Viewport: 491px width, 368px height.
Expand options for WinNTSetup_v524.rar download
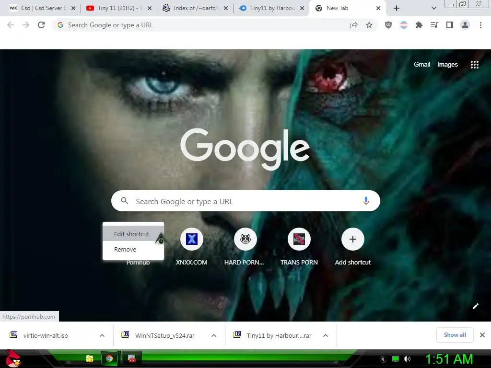(x=214, y=335)
